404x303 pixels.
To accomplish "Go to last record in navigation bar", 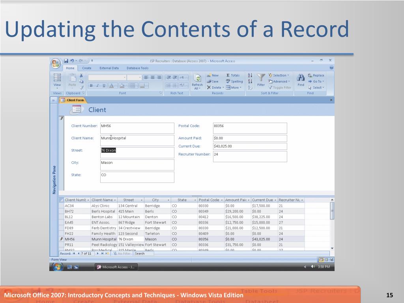I will pyautogui.click(x=102, y=254).
